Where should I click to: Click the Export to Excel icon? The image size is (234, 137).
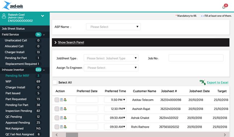(x=203, y=82)
